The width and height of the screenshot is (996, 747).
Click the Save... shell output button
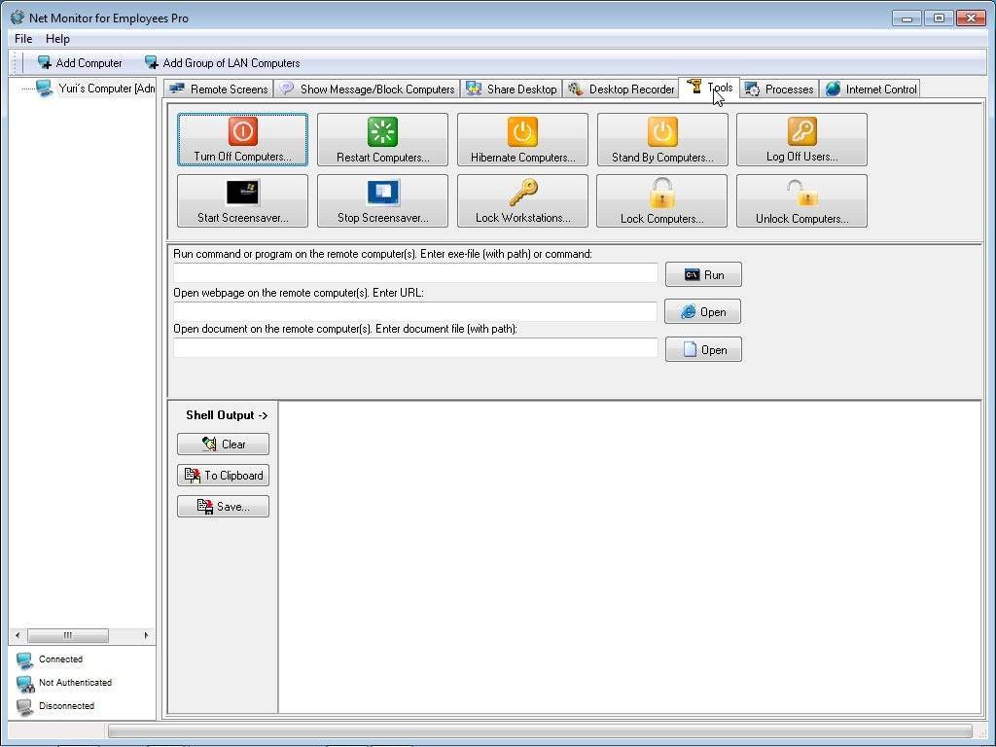pyautogui.click(x=223, y=506)
